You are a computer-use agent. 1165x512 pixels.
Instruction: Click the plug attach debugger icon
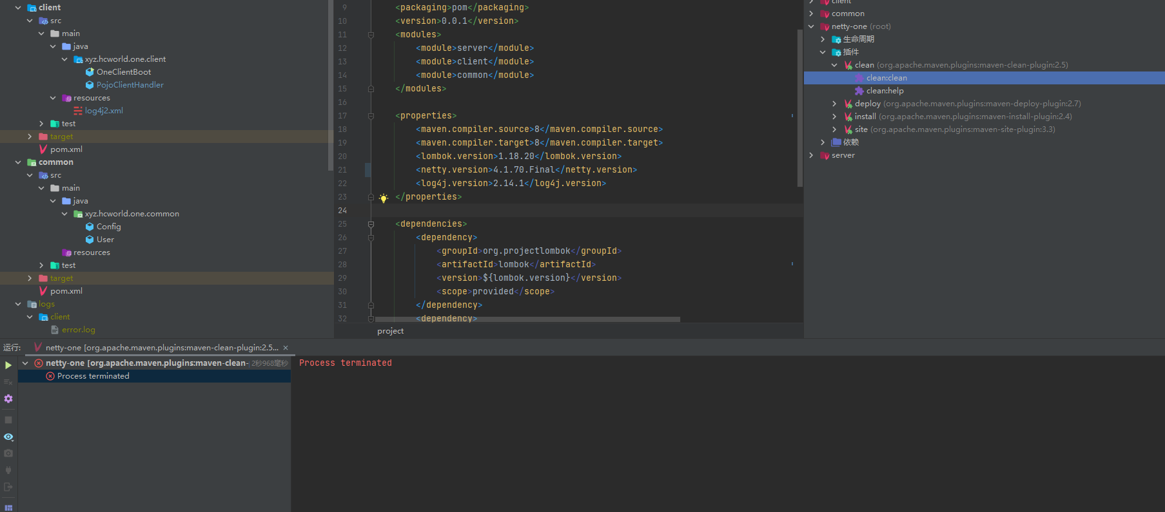pyautogui.click(x=8, y=470)
